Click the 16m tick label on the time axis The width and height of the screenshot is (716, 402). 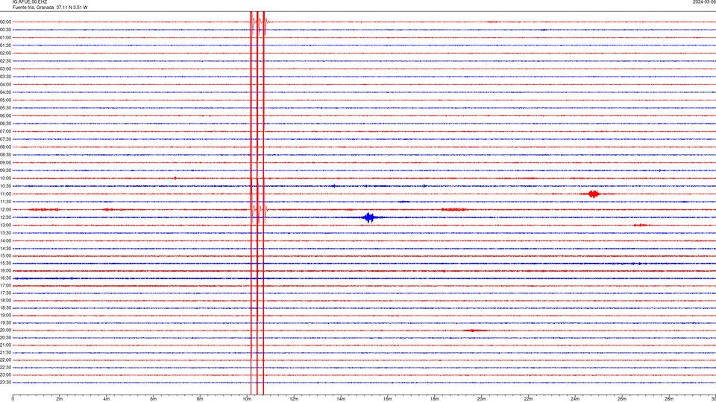click(x=388, y=399)
